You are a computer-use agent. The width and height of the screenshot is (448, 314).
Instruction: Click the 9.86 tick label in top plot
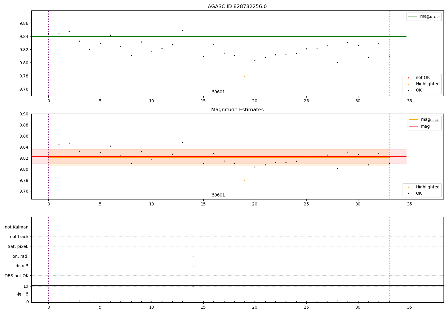click(24, 23)
